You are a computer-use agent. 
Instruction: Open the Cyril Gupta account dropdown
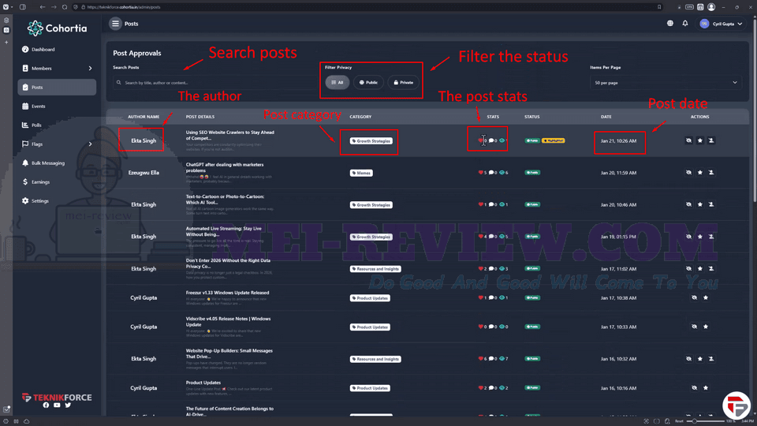point(722,24)
